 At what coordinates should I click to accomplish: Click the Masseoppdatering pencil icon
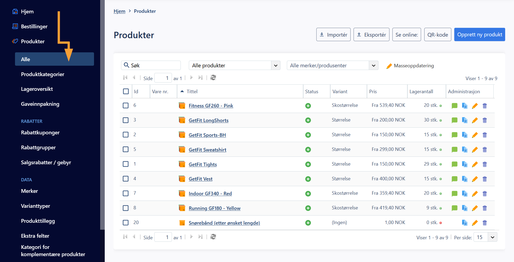point(389,66)
